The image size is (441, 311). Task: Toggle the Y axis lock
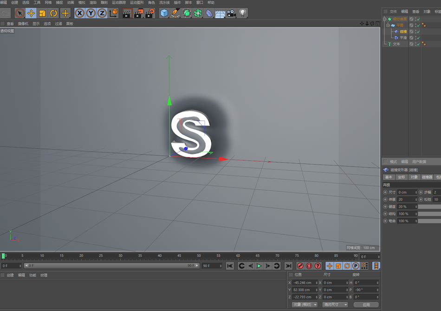[x=91, y=13]
